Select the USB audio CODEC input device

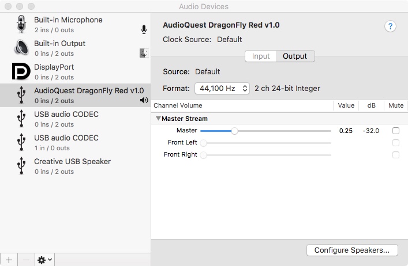coord(66,142)
